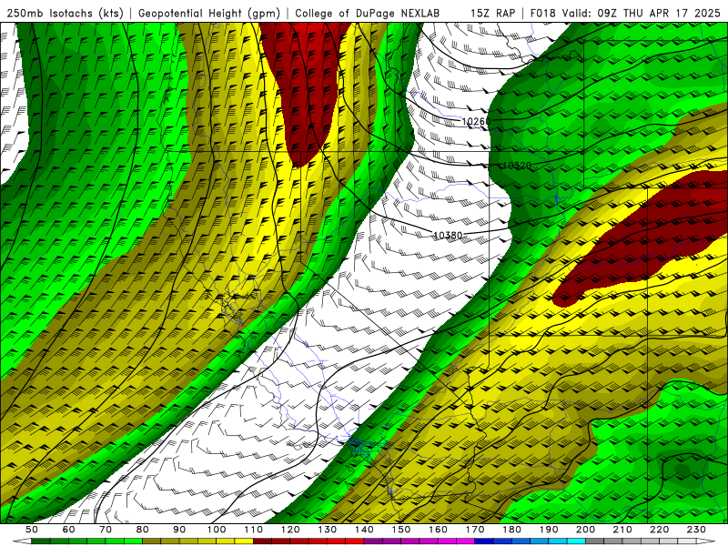The width and height of the screenshot is (728, 546).
Task: Click the 150 label on the color scale
Action: [401, 530]
